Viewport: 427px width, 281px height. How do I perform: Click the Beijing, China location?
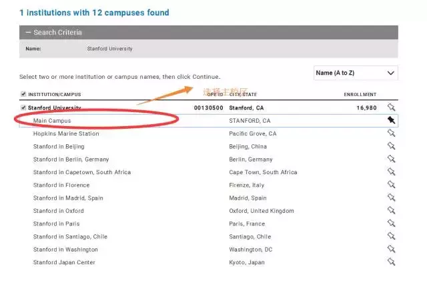click(248, 147)
